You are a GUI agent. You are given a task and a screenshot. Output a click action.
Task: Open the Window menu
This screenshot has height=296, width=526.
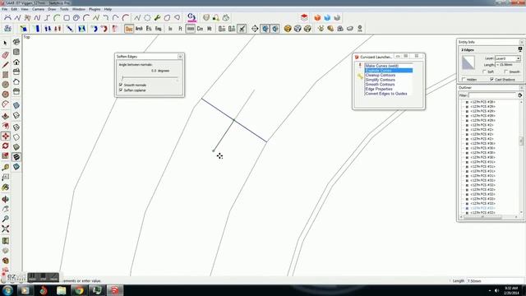pos(79,9)
